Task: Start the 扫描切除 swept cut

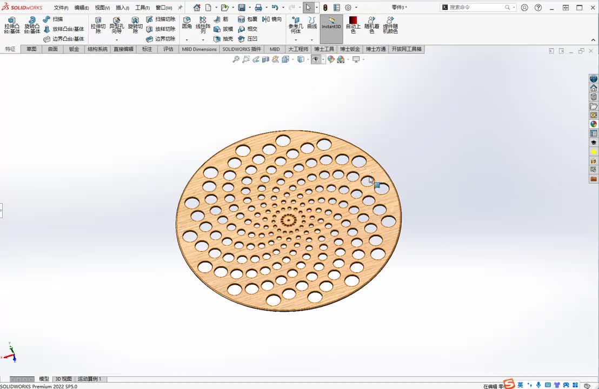Action: coord(161,19)
